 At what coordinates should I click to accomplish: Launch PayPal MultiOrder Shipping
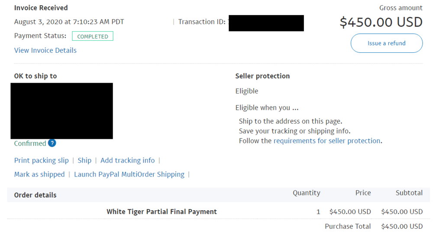coord(129,174)
